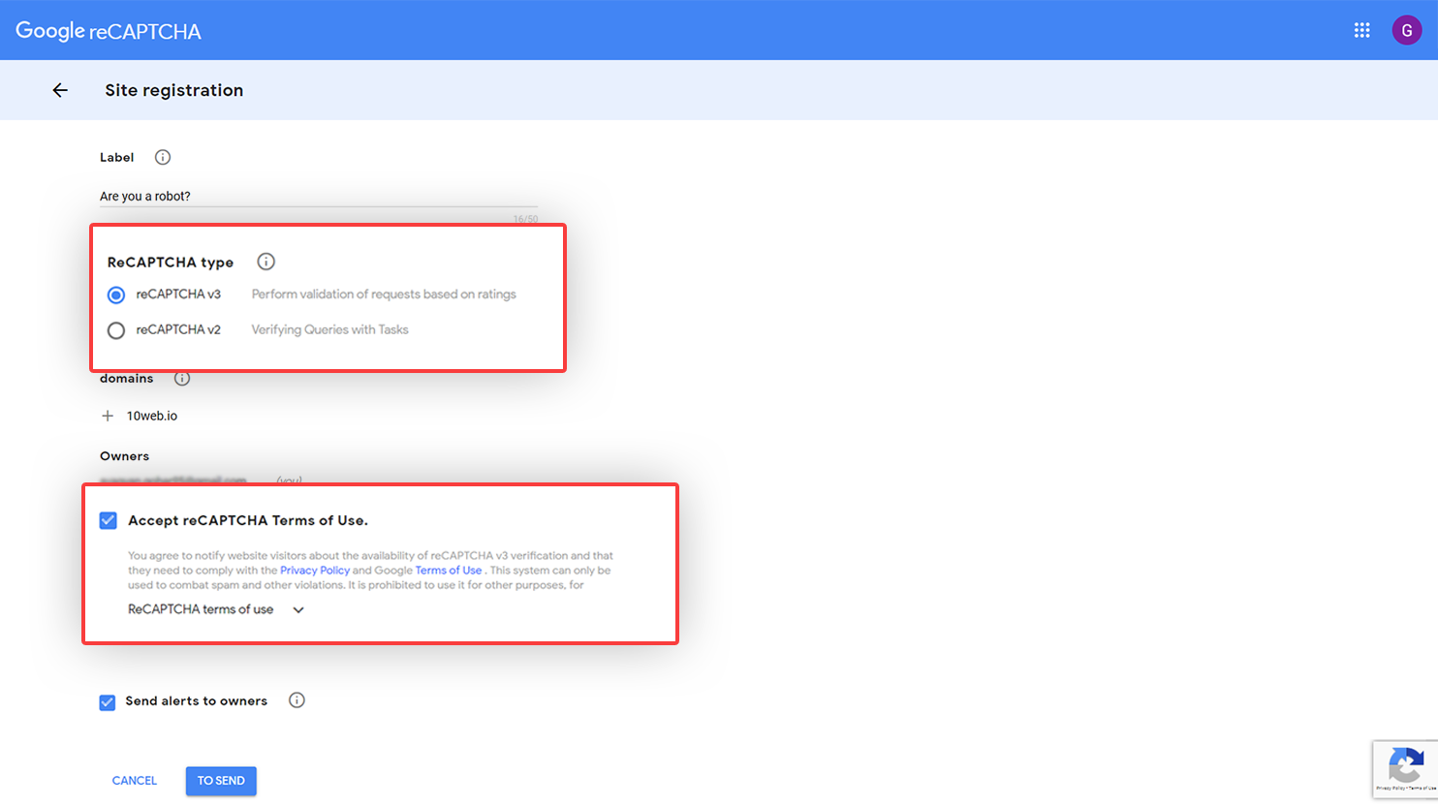Click the TO SEND button
The height and width of the screenshot is (806, 1438).
tap(221, 781)
